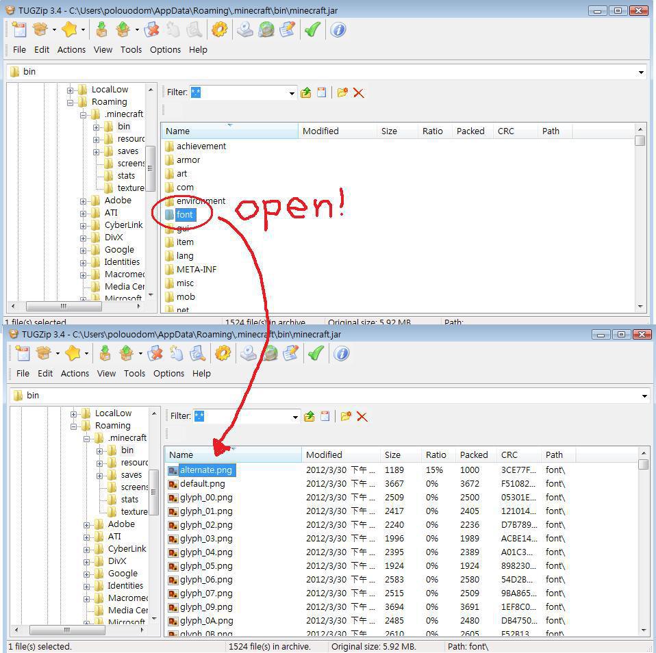Expand the Adobe tree node in top window
Viewport: 656px width, 653px height.
coord(84,201)
